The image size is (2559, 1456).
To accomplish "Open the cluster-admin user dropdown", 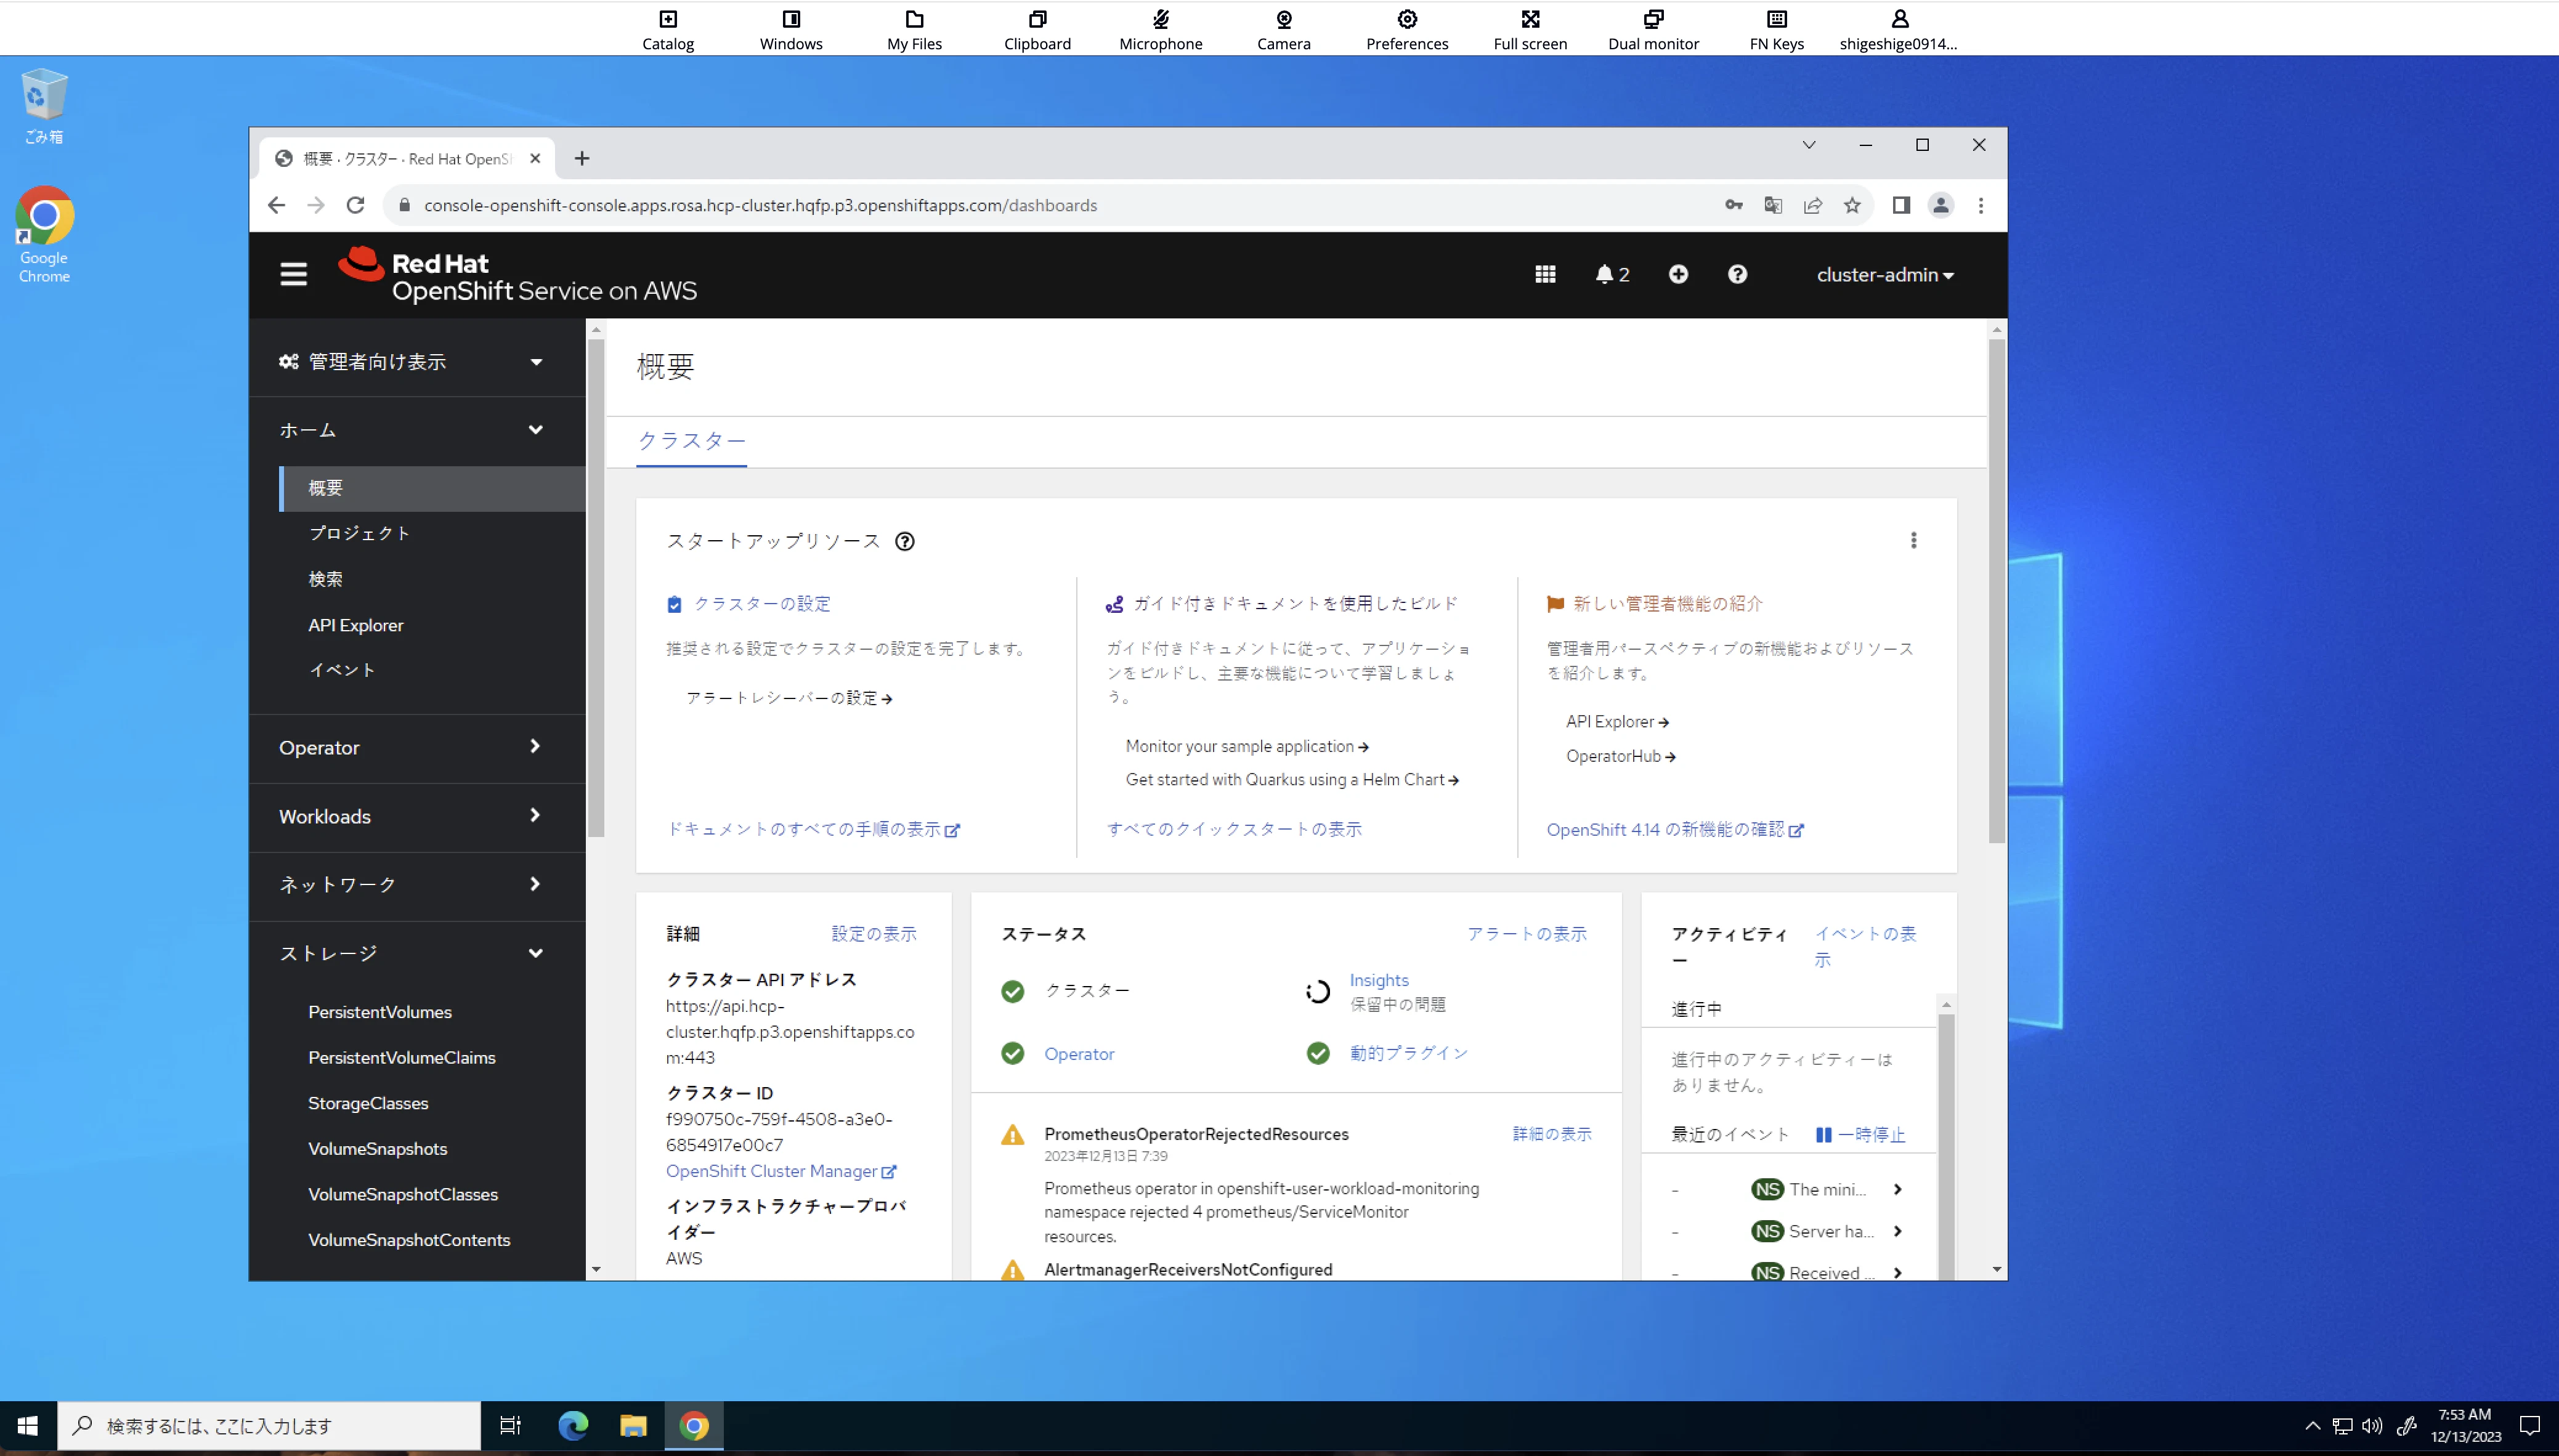I will (x=1885, y=274).
